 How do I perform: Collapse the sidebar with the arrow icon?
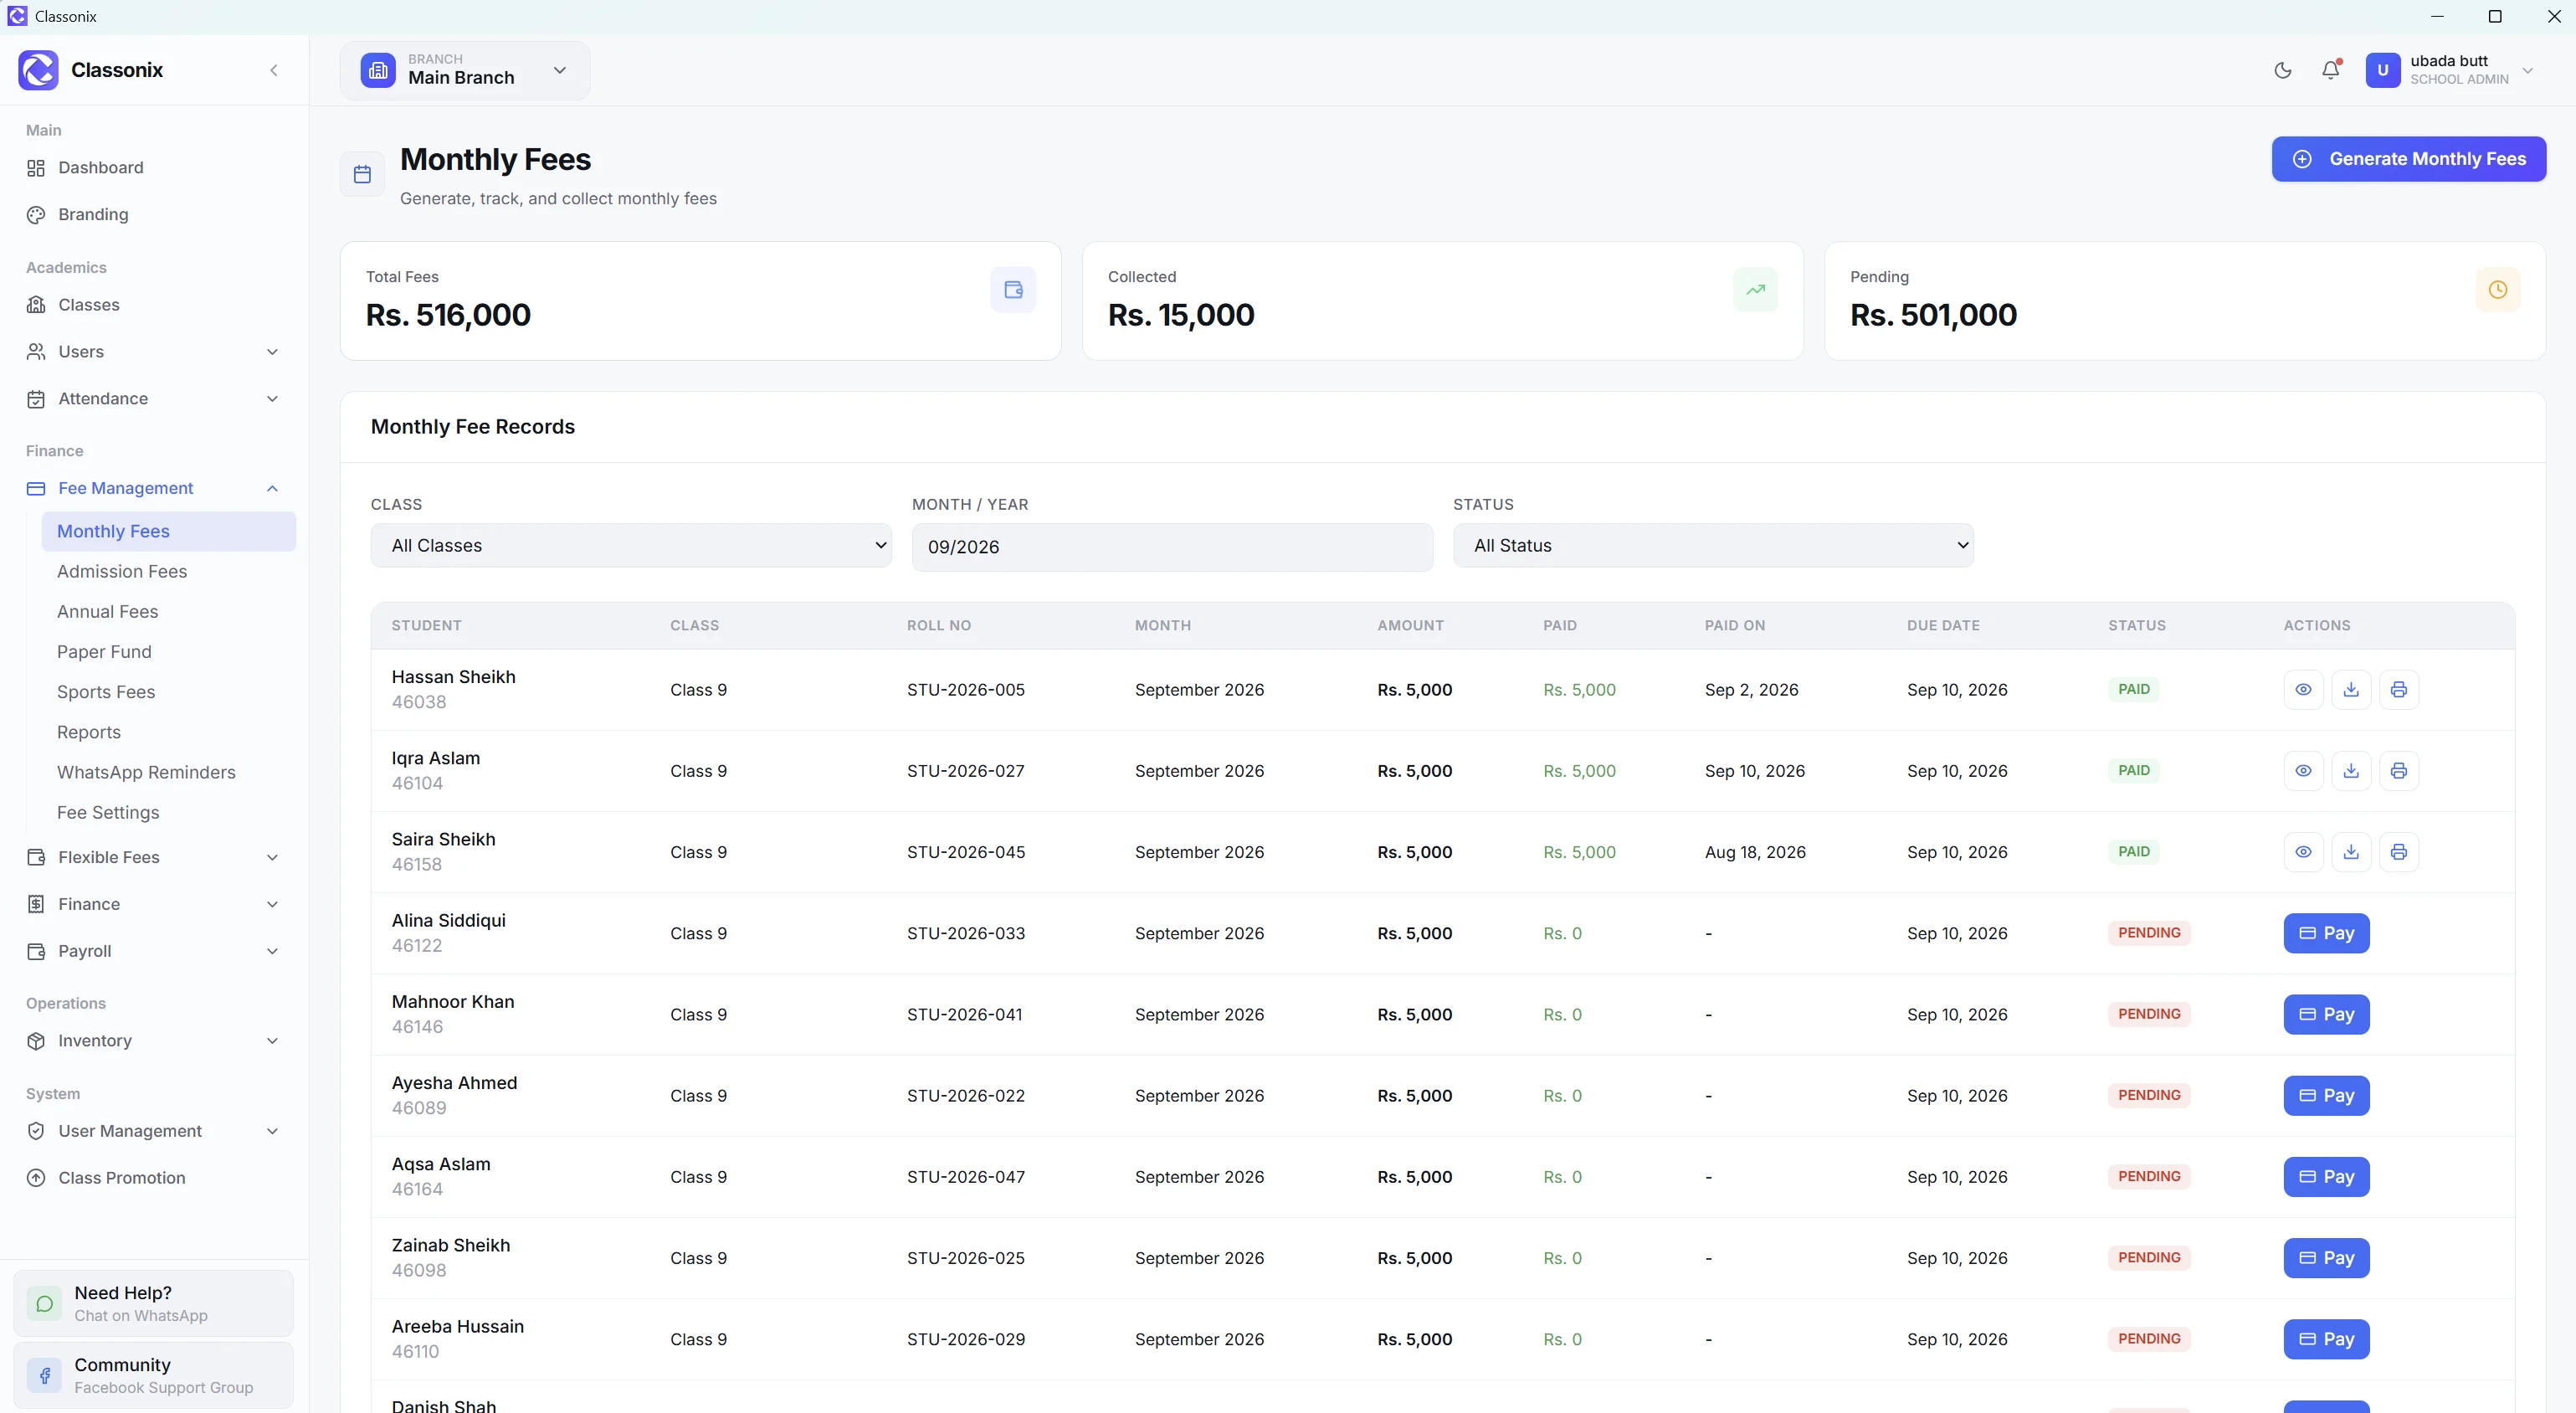coord(274,70)
